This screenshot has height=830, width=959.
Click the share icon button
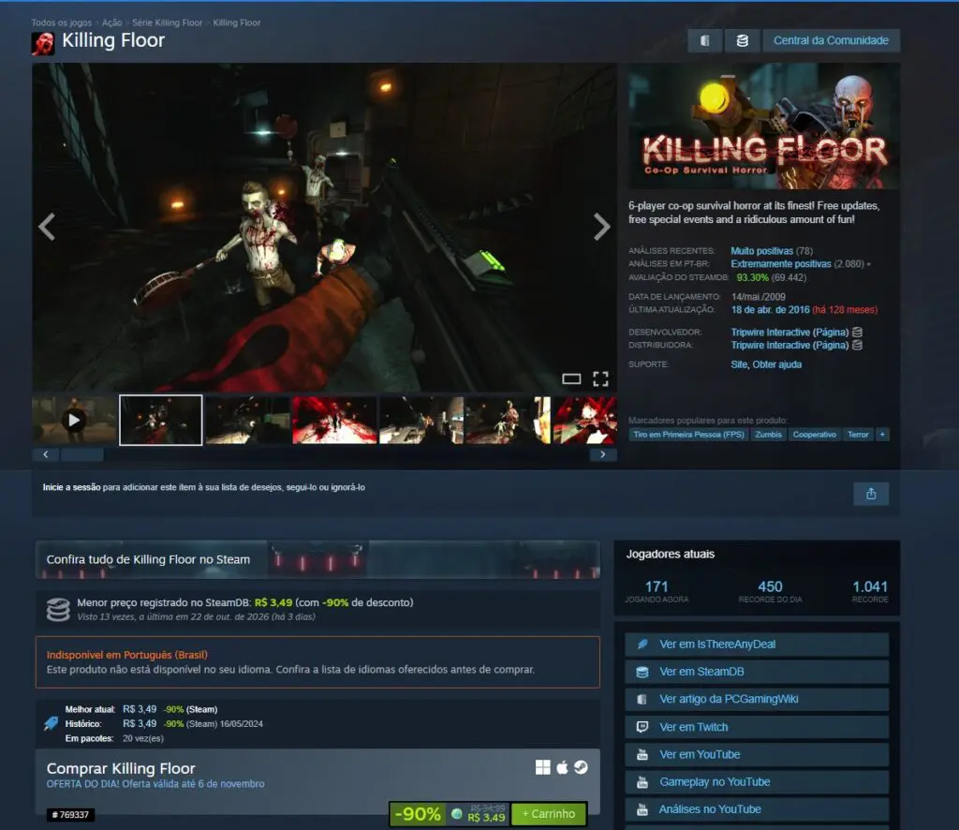[x=871, y=494]
